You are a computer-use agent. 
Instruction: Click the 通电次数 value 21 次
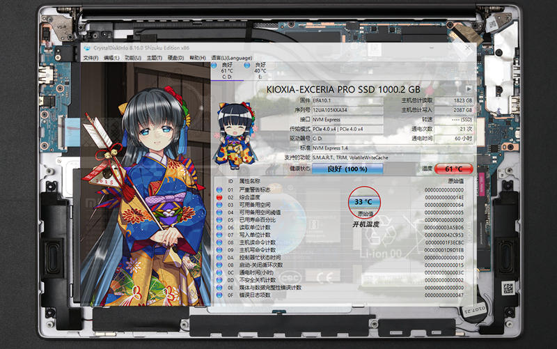(x=454, y=129)
